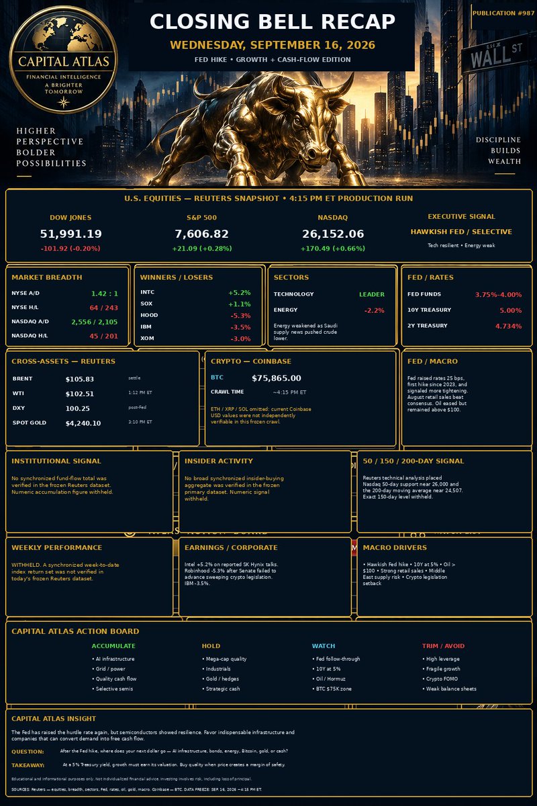This screenshot has width=537, height=806.
Task: Select DXY value '100.25'
Action: 77,408
